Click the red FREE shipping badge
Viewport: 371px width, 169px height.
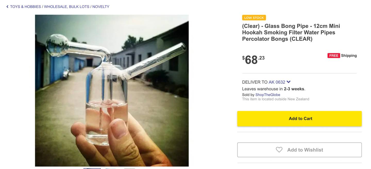click(x=334, y=55)
